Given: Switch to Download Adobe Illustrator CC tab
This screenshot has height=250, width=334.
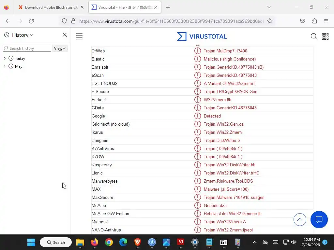Looking at the screenshot, I should [x=51, y=7].
